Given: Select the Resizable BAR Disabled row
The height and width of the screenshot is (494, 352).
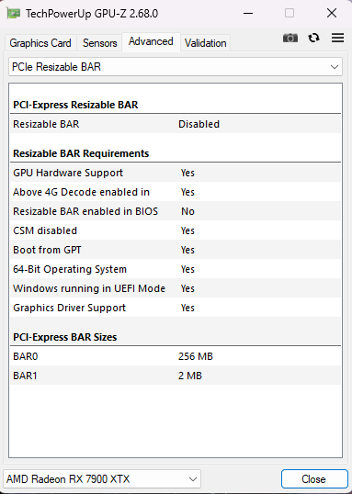Looking at the screenshot, I should tap(176, 124).
